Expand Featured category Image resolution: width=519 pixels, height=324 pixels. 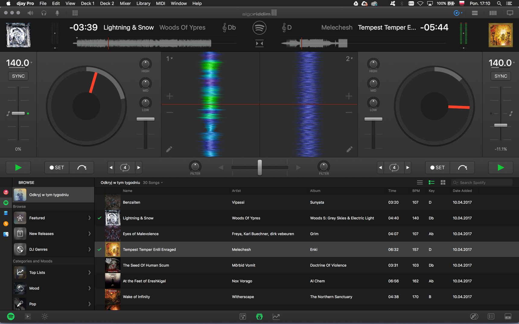pyautogui.click(x=89, y=218)
